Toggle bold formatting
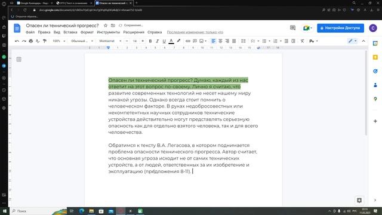Viewport: 382px width, 215px height. coord(150,41)
